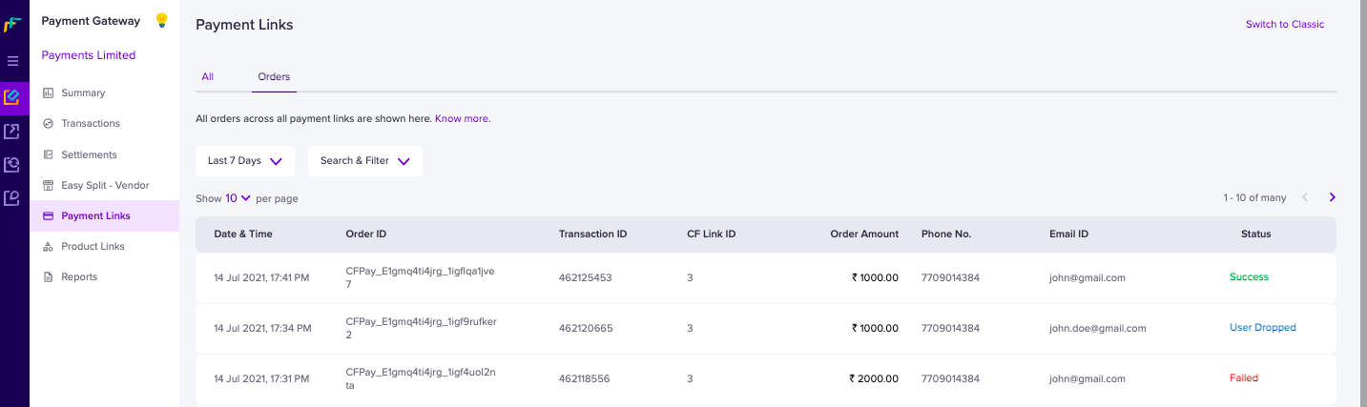
Task: Open Transactions in the sidebar
Action: point(90,124)
